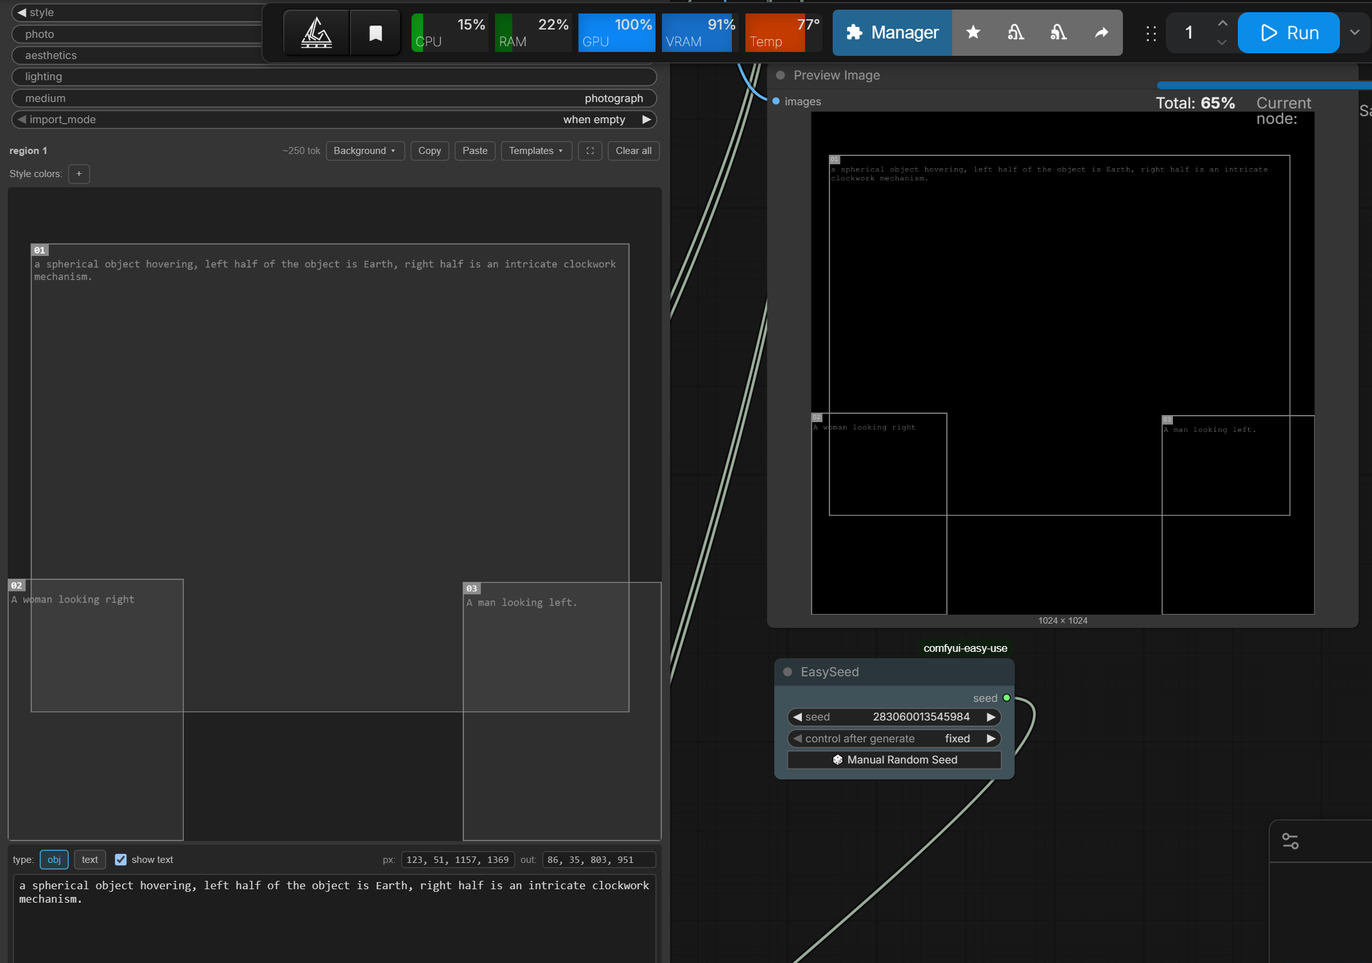Switch import_mode with the right arrow

647,119
